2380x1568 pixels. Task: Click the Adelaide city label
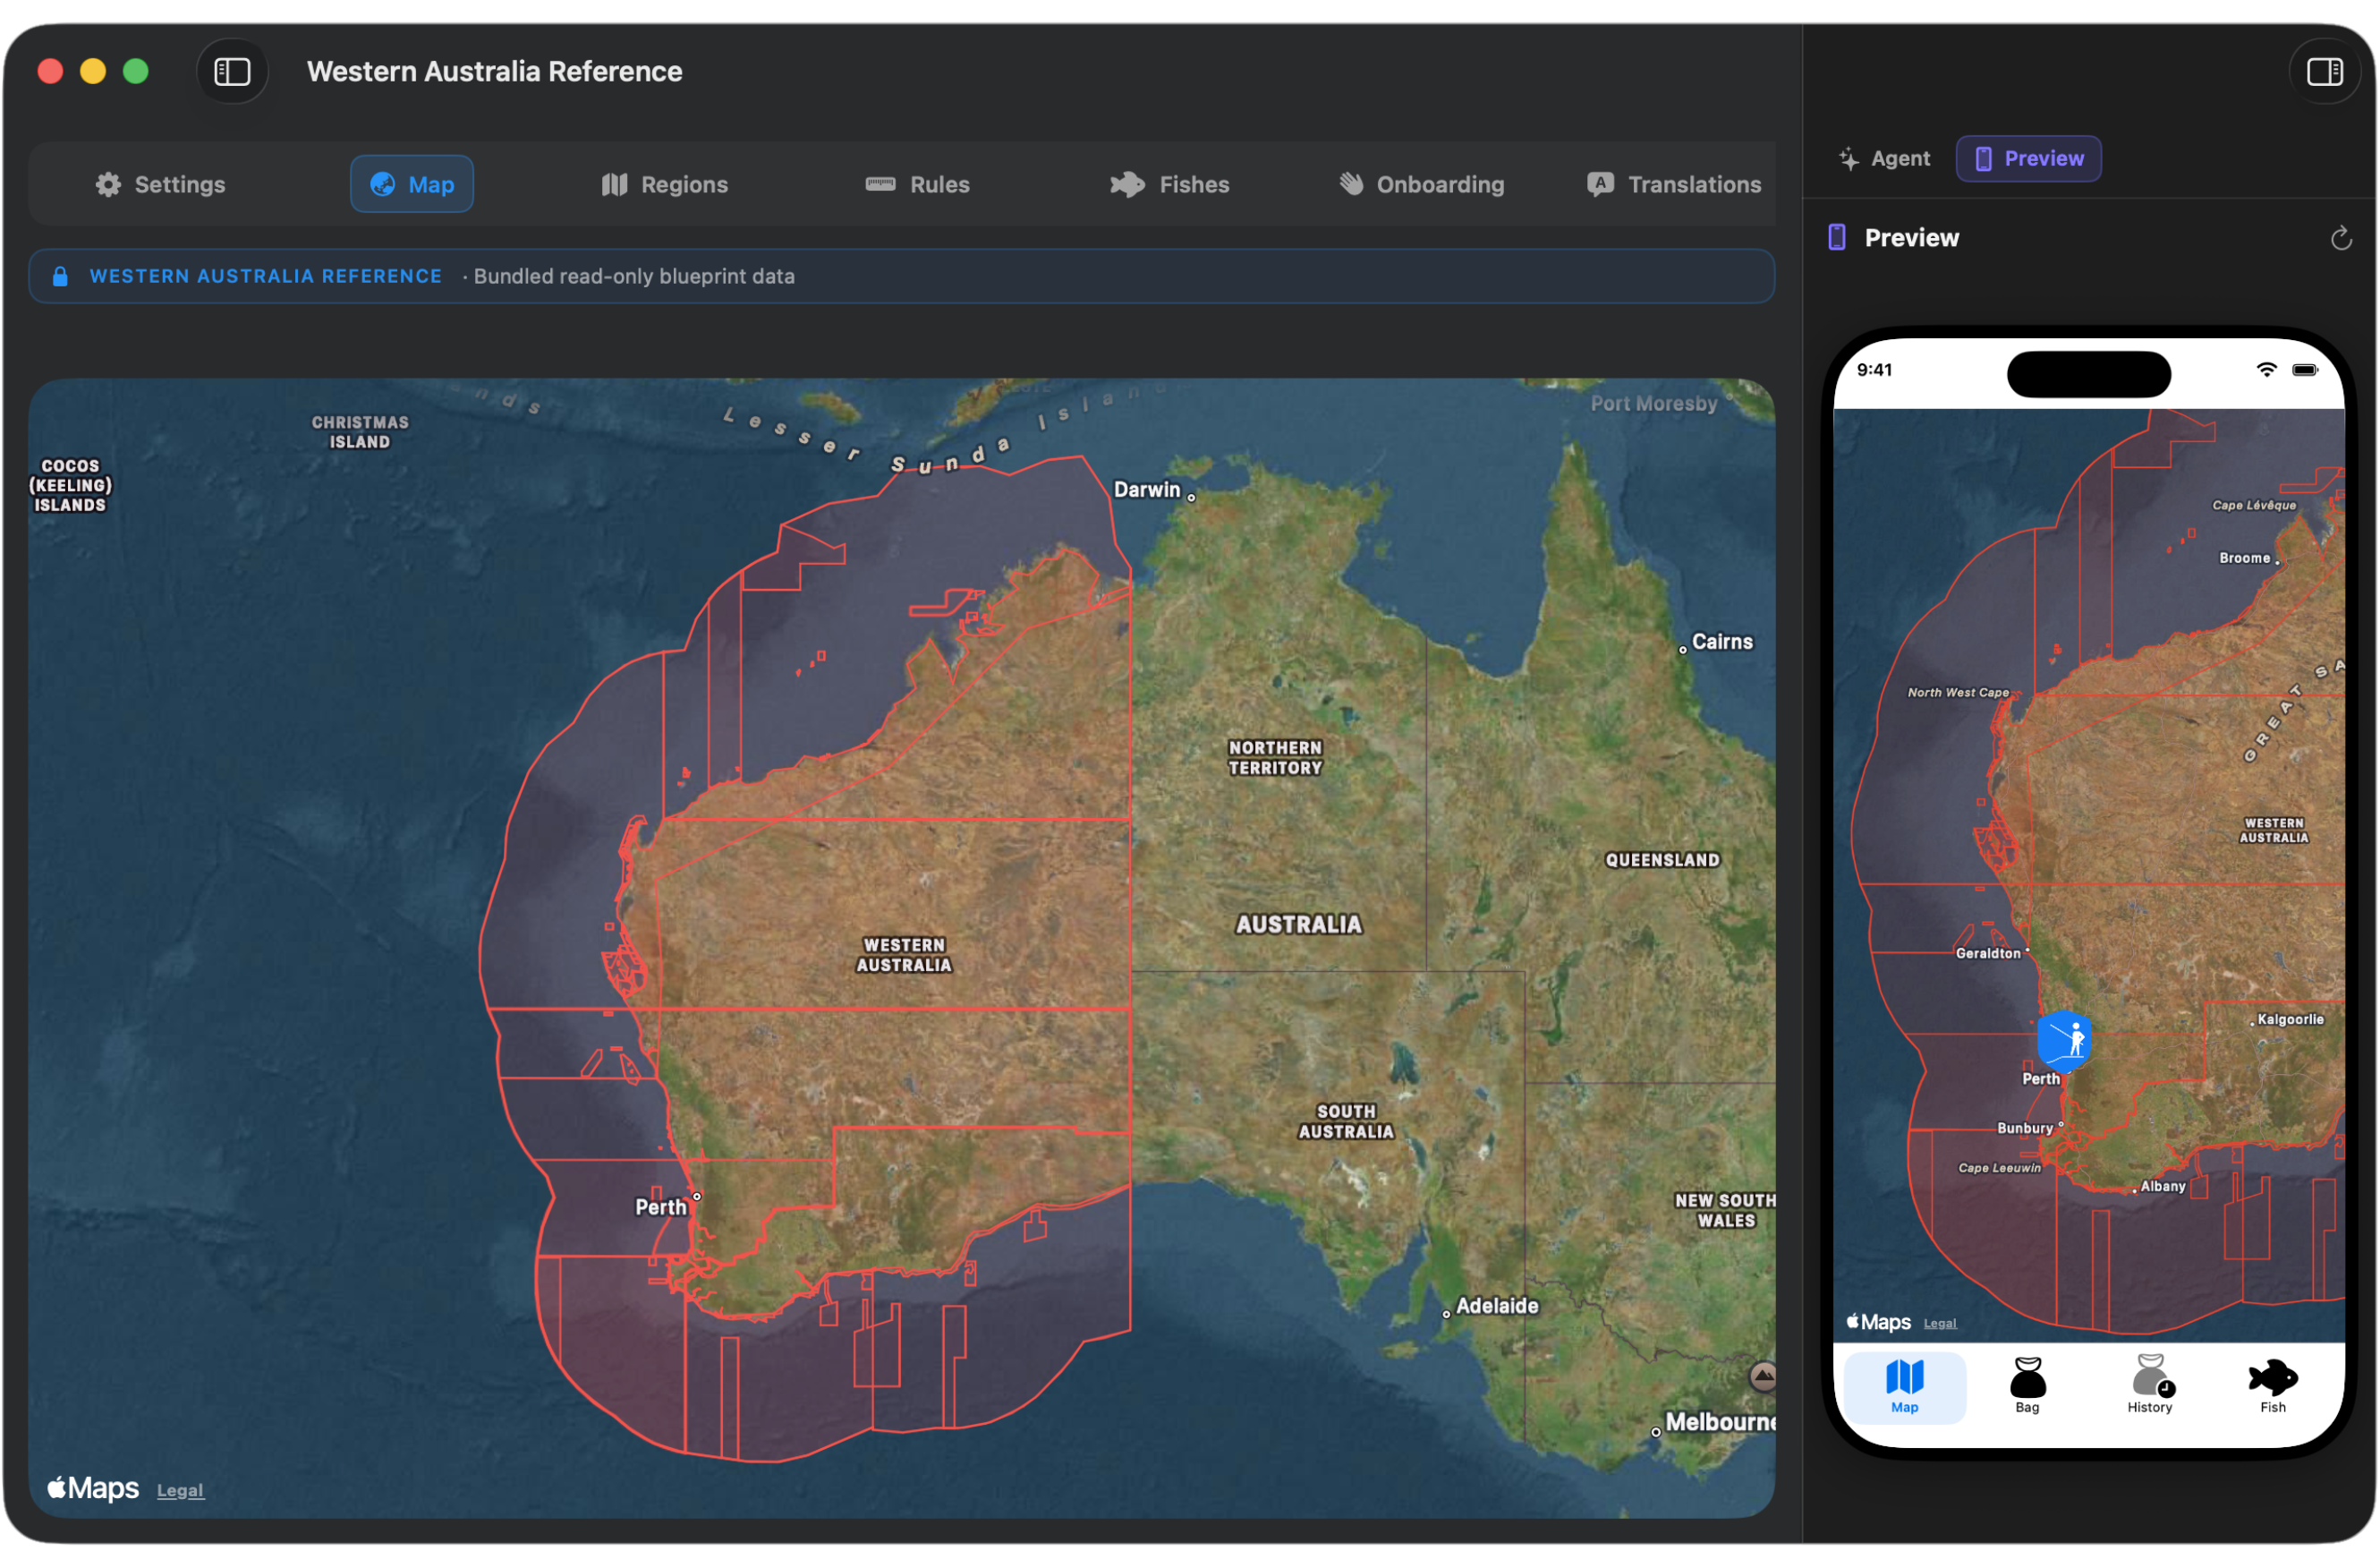1497,1306
